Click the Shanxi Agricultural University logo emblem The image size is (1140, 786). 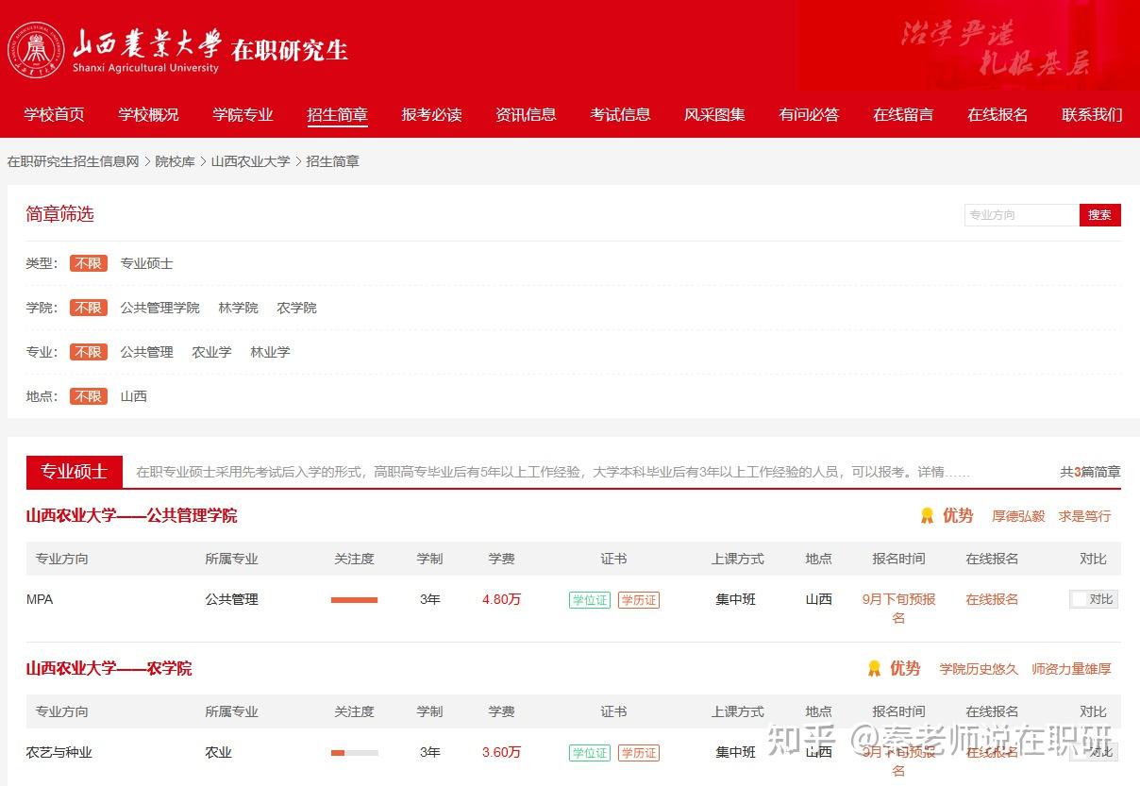point(36,49)
